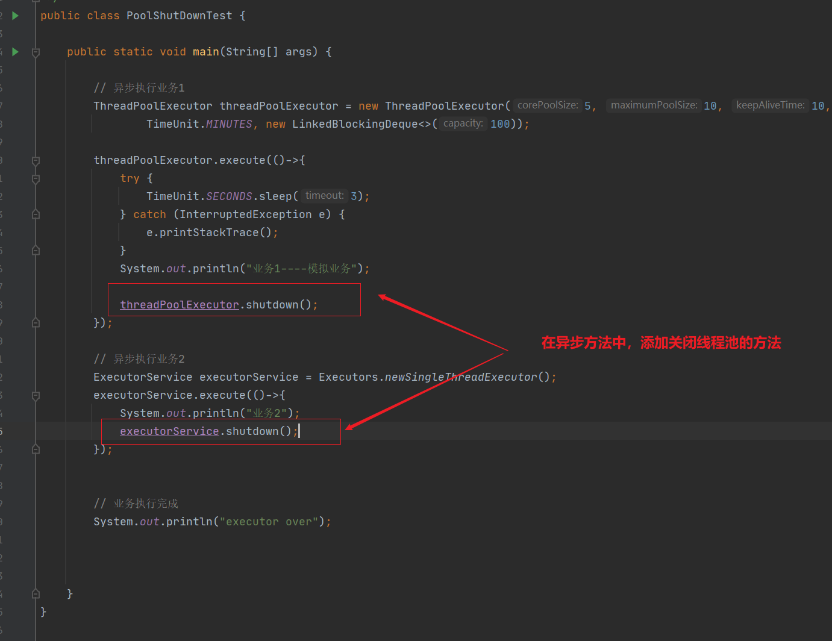
Task: Click the SECONDS constant
Action: tap(229, 196)
